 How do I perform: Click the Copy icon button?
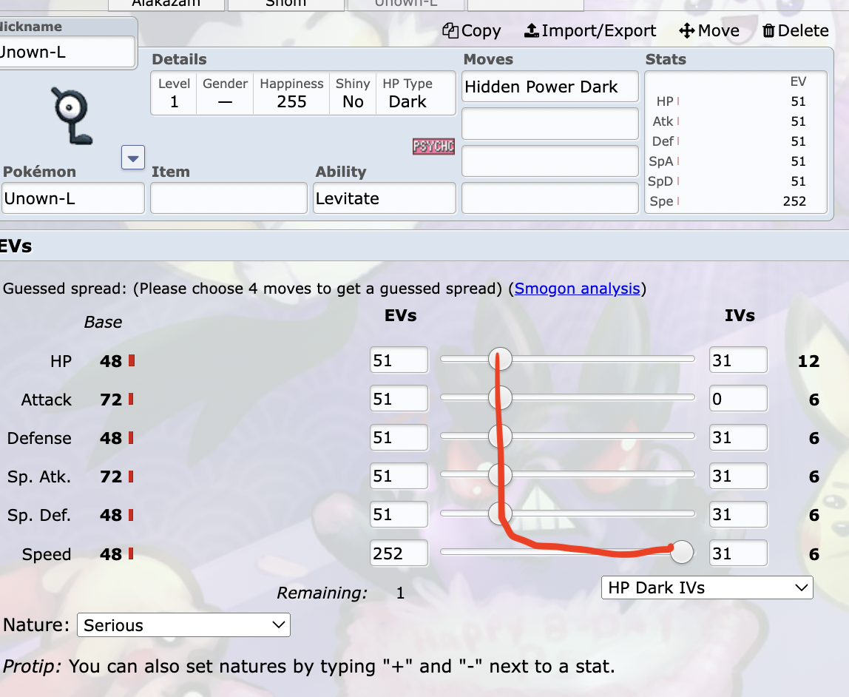(x=472, y=31)
